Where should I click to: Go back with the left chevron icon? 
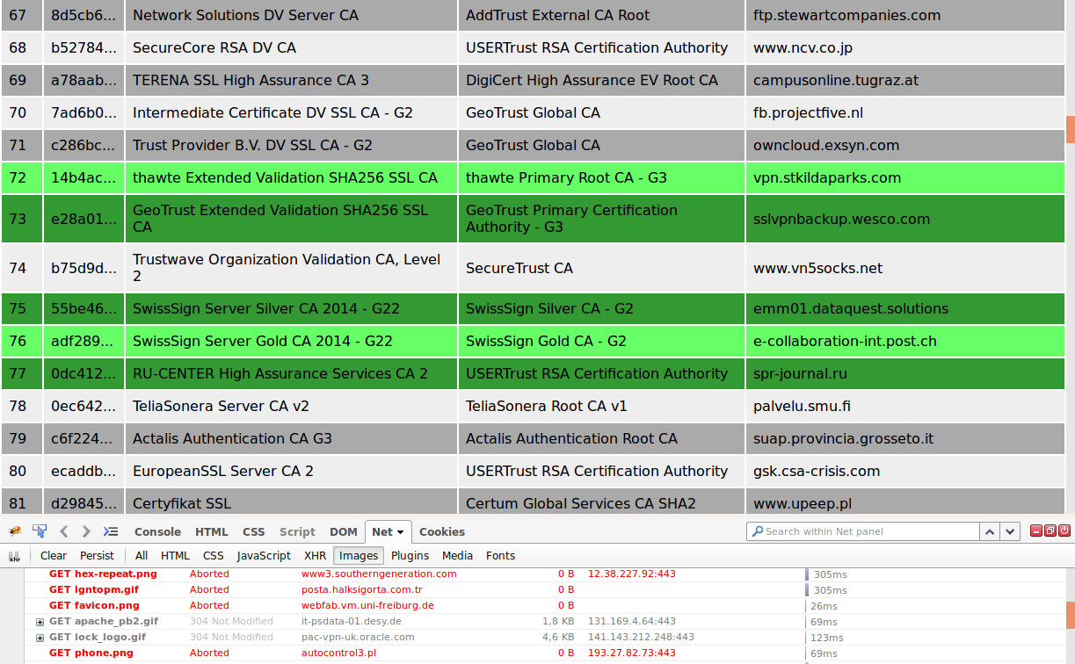coord(63,531)
